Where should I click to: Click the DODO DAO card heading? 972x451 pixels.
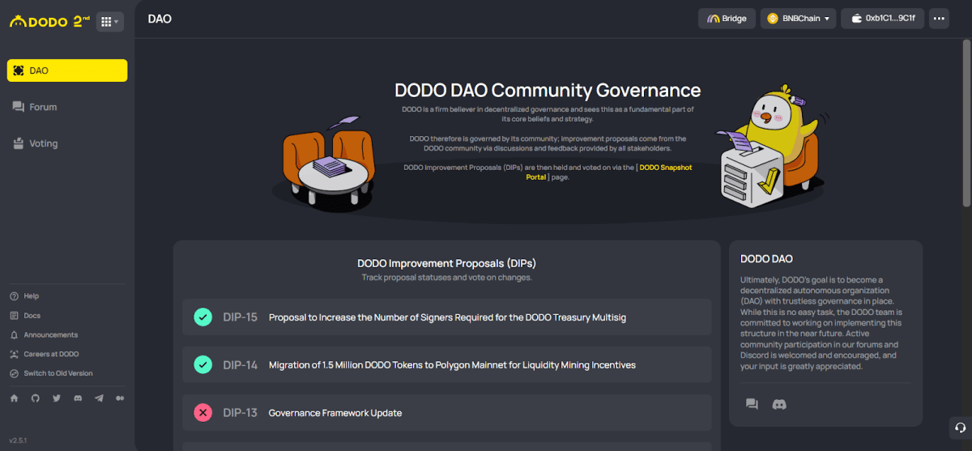pos(766,259)
